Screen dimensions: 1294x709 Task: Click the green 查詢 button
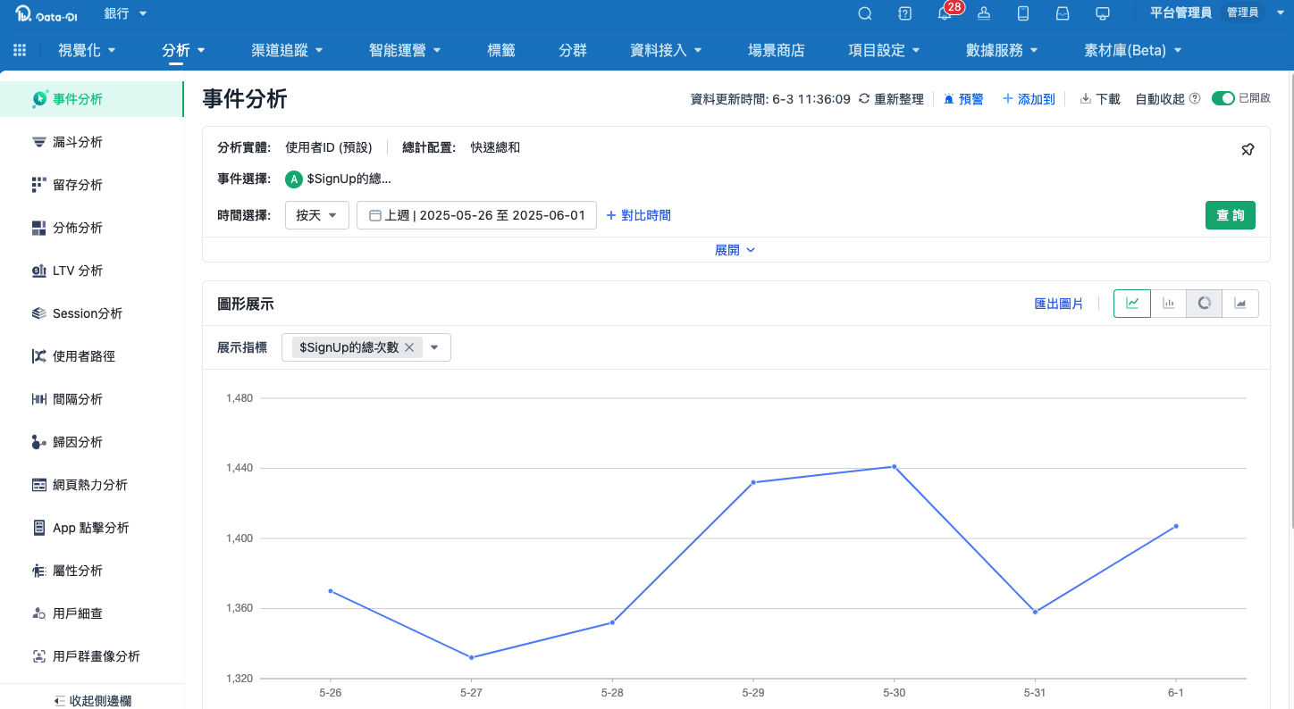coord(1231,215)
